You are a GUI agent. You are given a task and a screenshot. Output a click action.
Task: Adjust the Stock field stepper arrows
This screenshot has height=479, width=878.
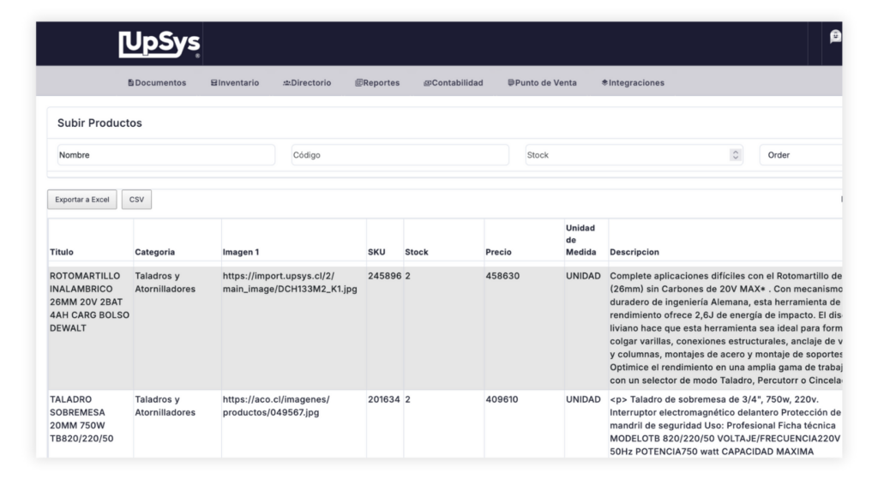[735, 155]
